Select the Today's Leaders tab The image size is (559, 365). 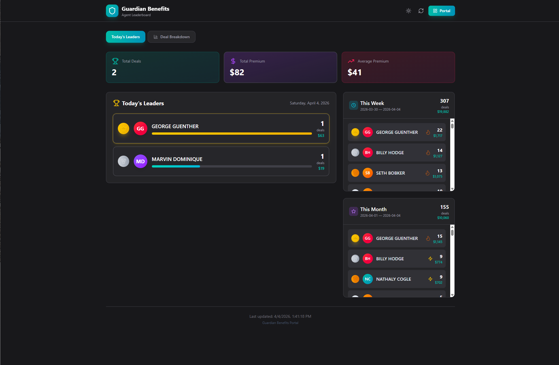point(126,37)
